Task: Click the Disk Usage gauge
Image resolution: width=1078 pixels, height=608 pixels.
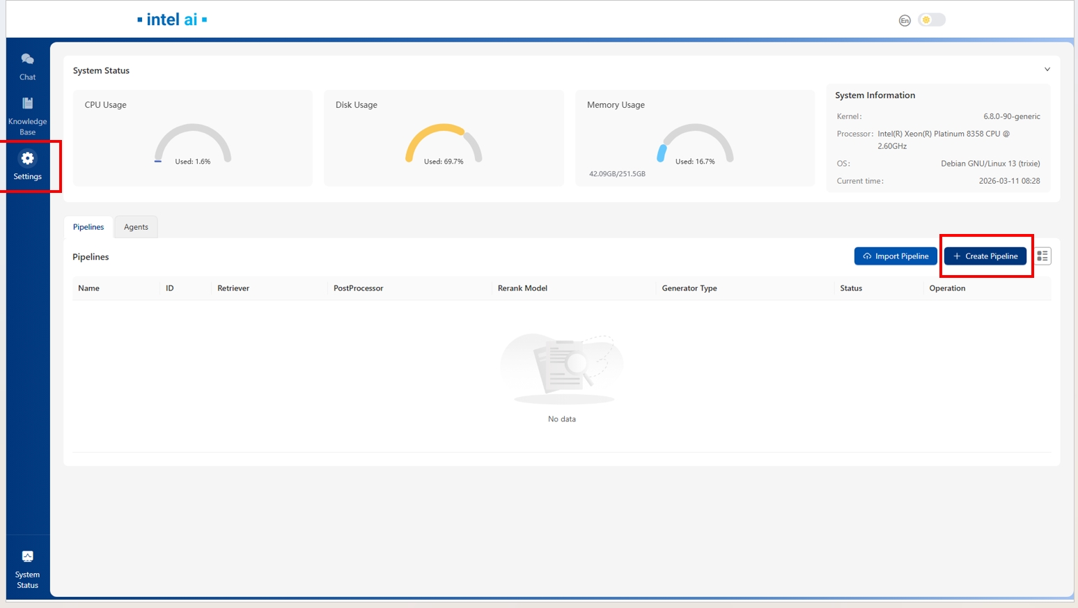Action: click(x=444, y=144)
